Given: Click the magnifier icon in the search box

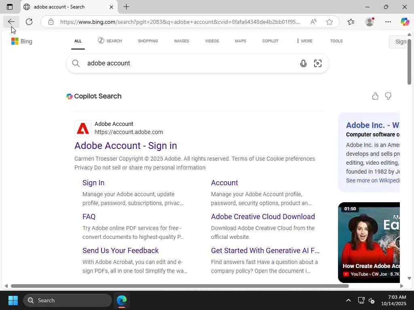Looking at the screenshot, I should [x=76, y=63].
